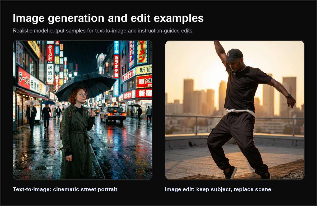Open the rooftop dancer sunset image
317x206 pixels.
point(235,110)
